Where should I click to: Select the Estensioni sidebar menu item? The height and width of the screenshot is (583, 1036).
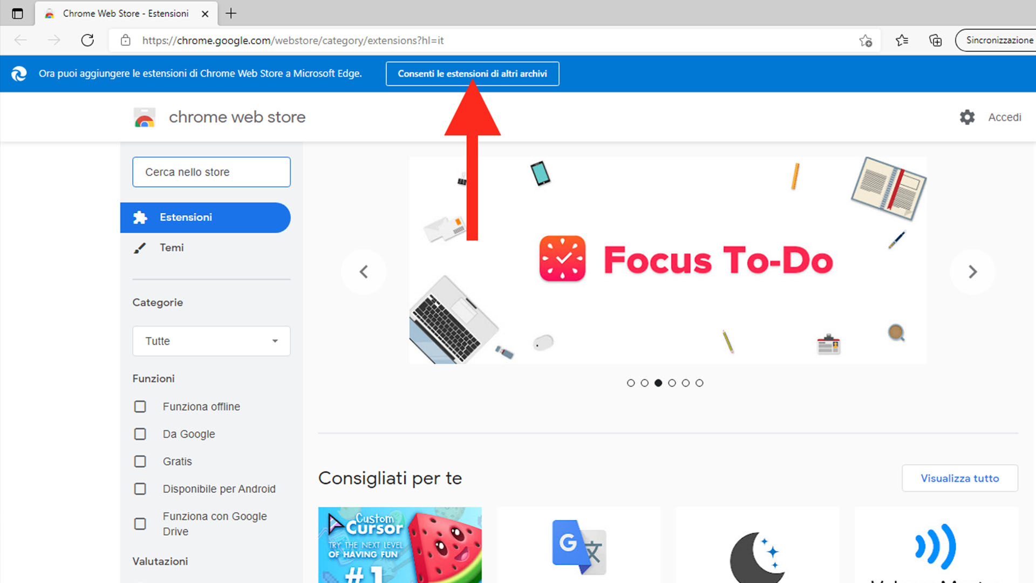click(x=206, y=217)
